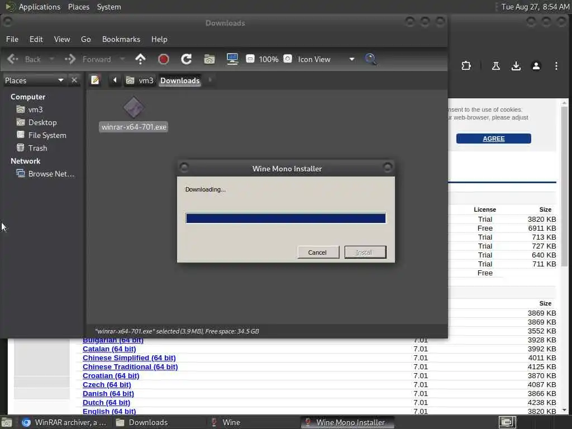Open Forward history dropdown arrow
The height and width of the screenshot is (429, 572).
(122, 59)
